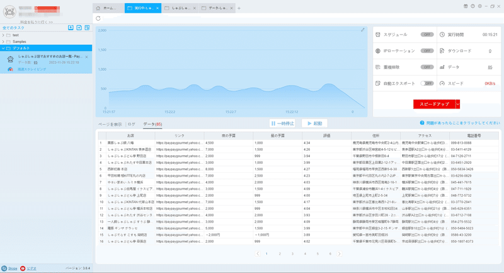The image size is (504, 273).
Task: Add a new tab with plus icon
Action: 239,8
